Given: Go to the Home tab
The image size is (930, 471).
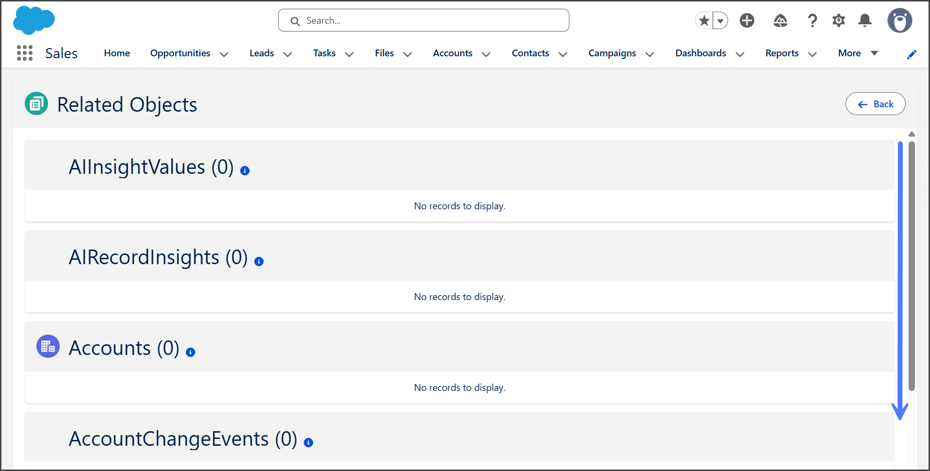Looking at the screenshot, I should (x=117, y=53).
